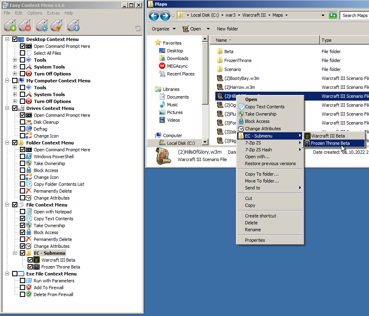Select Local Disk (C:) in navigation pane
The image size is (369, 316).
click(181, 143)
